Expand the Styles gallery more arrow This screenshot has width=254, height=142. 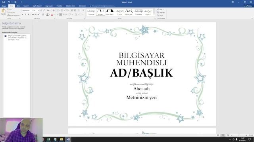[x=154, y=15]
